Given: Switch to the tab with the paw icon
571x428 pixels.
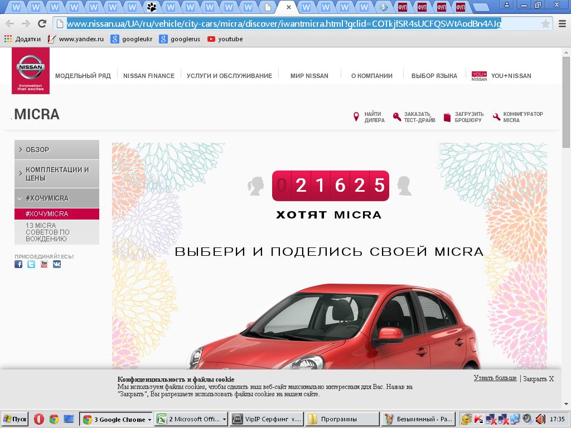Looking at the screenshot, I should point(152,7).
